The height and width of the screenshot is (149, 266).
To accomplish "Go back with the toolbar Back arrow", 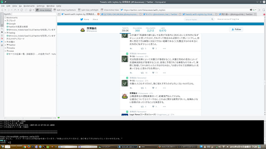I will pyautogui.click(x=2, y=10).
